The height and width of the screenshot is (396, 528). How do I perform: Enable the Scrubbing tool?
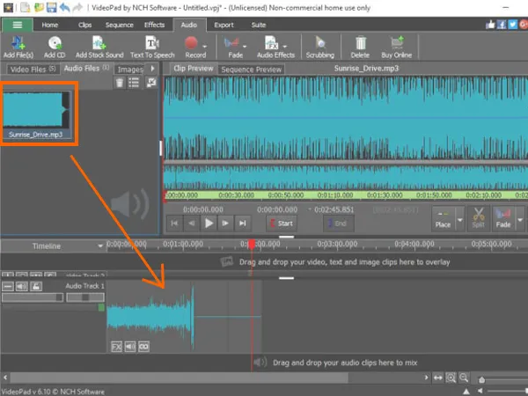pos(320,47)
